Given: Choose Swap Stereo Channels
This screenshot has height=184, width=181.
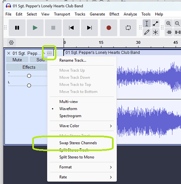Looking at the screenshot, I should point(78,143).
